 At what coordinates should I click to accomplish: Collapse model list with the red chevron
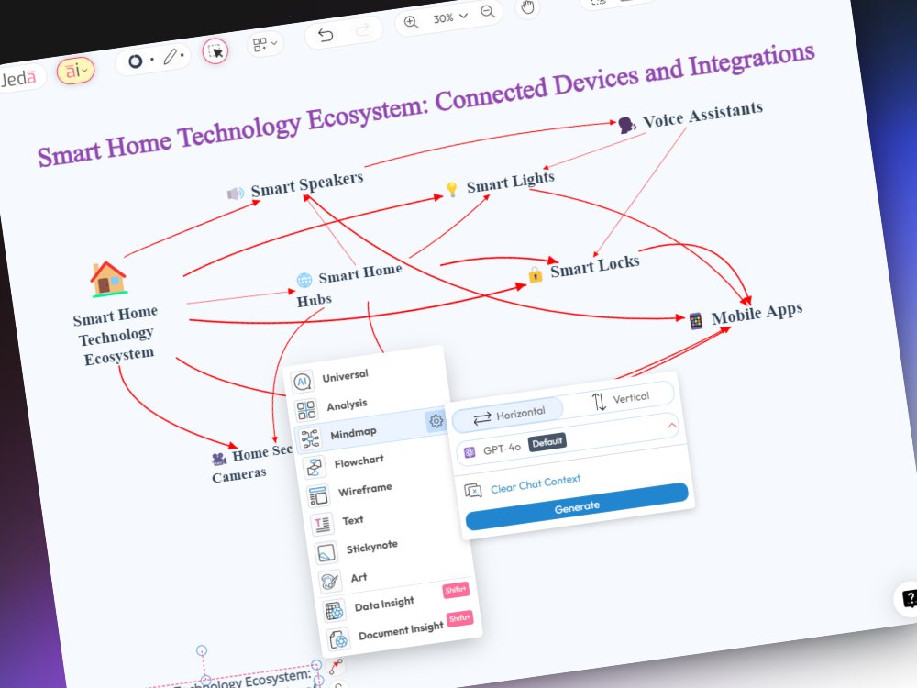coord(672,426)
